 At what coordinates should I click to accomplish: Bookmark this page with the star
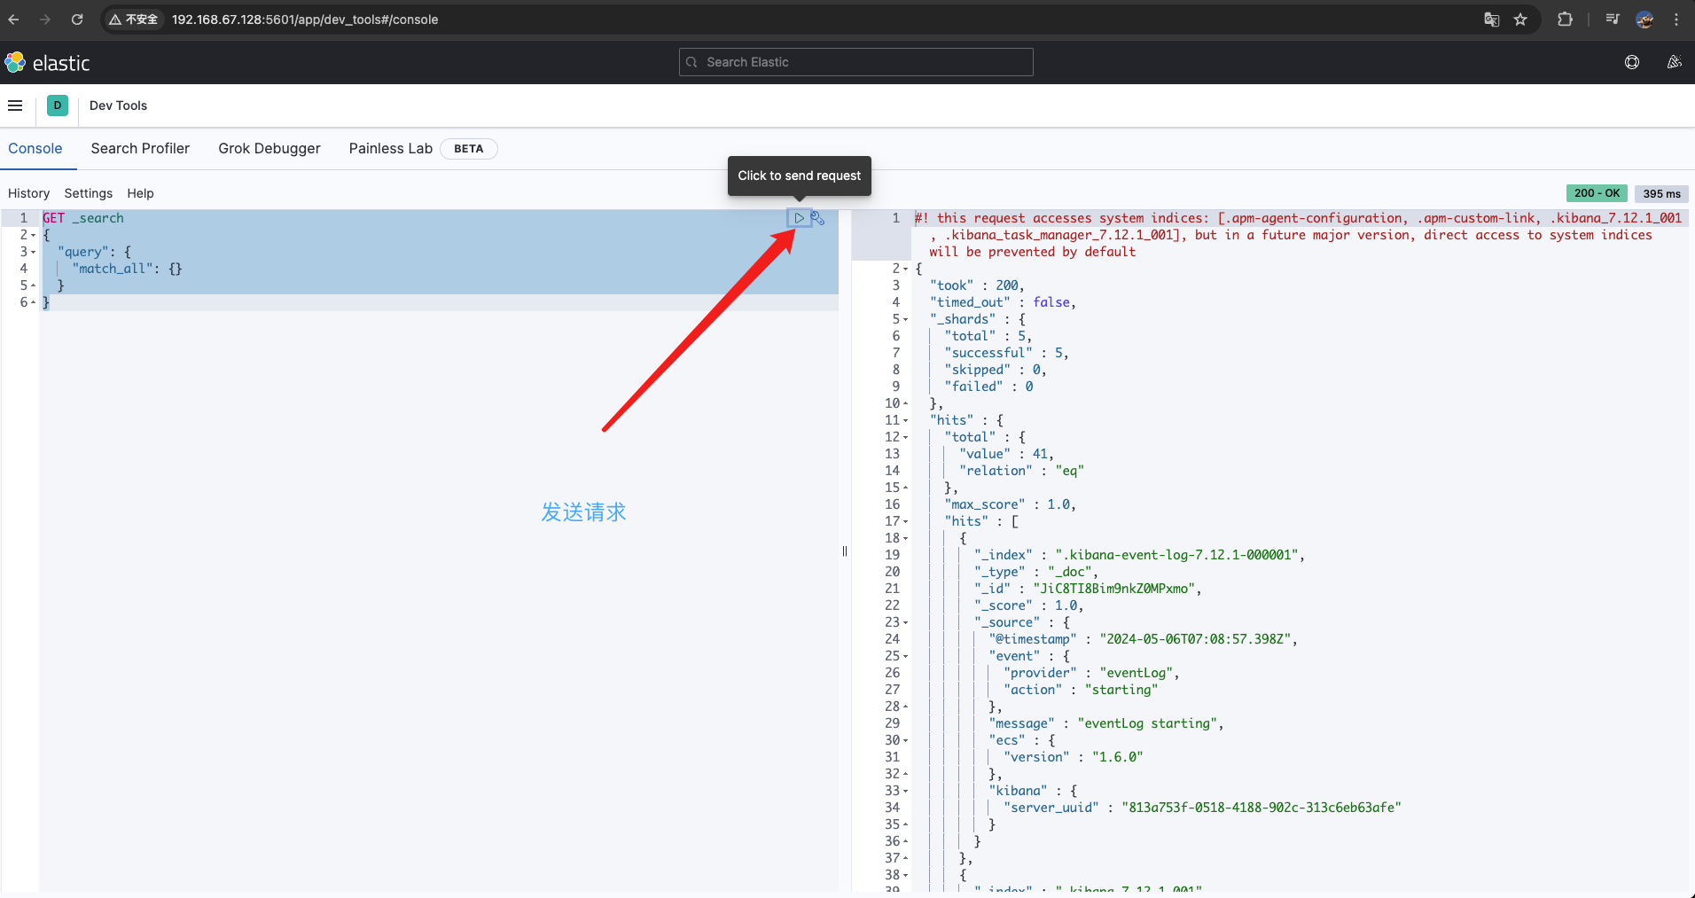pos(1520,20)
